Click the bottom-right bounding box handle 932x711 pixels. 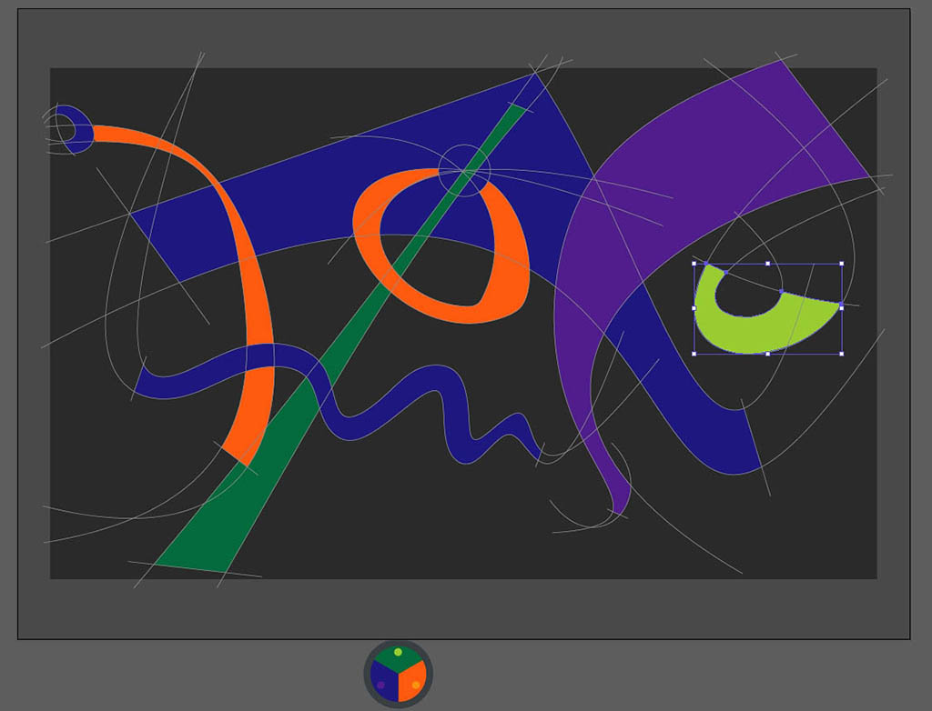click(x=841, y=353)
